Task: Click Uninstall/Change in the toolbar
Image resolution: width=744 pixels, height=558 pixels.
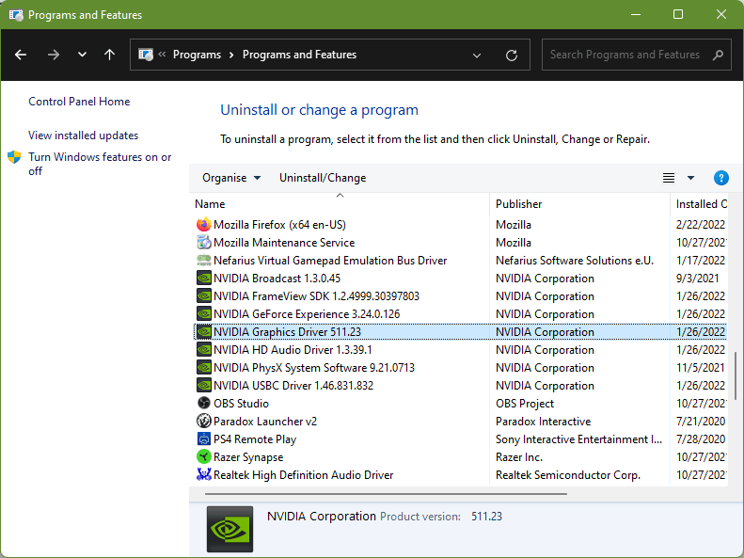Action: pyautogui.click(x=323, y=178)
